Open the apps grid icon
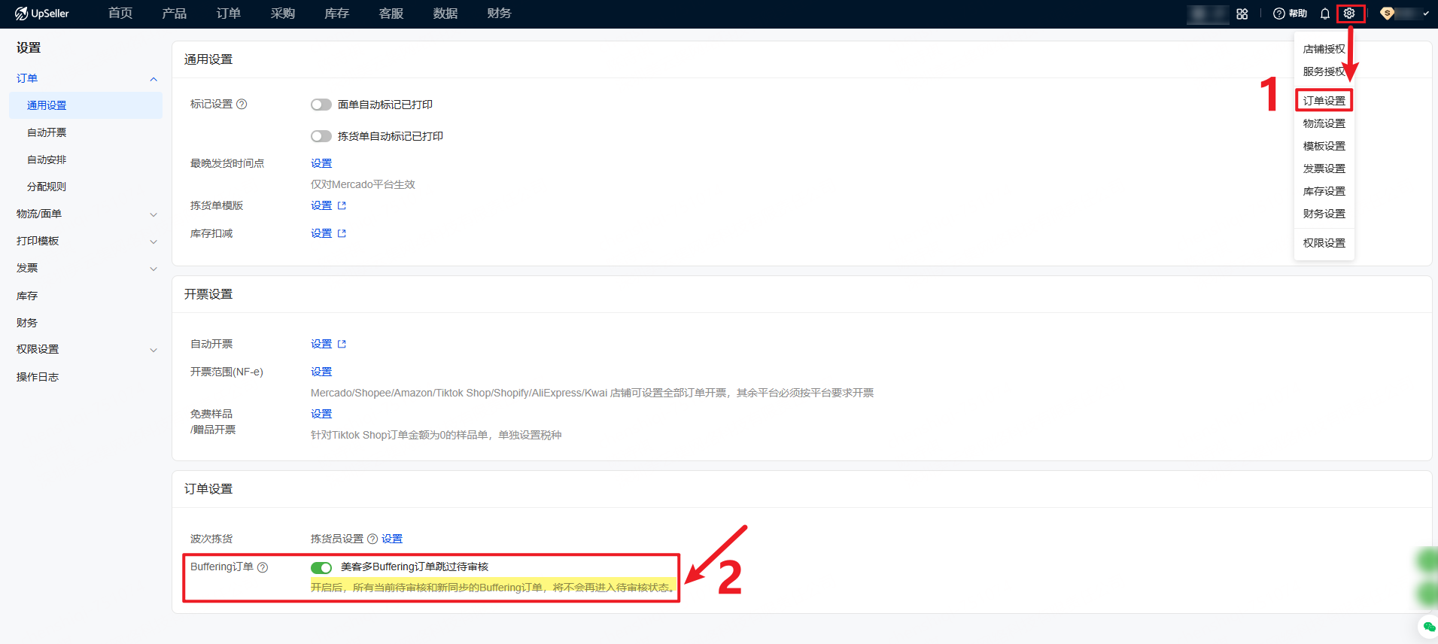 click(x=1242, y=14)
